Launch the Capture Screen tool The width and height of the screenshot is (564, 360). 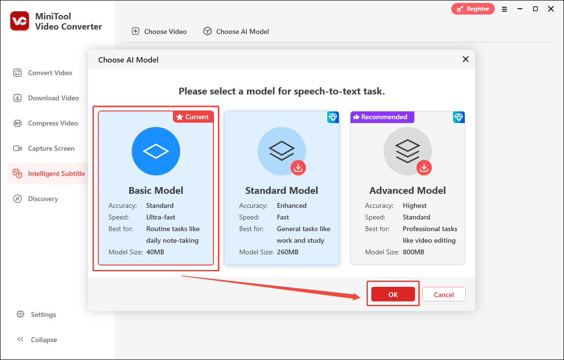pos(50,148)
